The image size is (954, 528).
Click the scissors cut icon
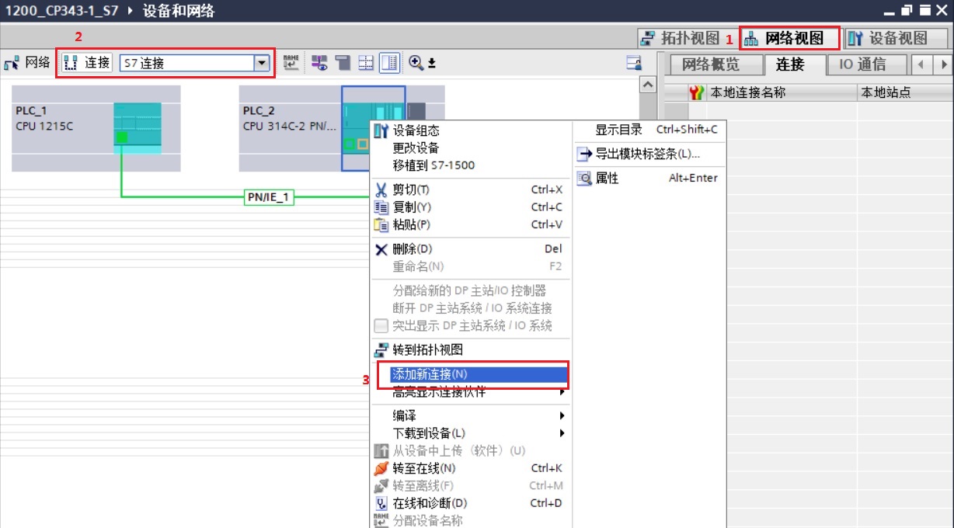coord(381,189)
